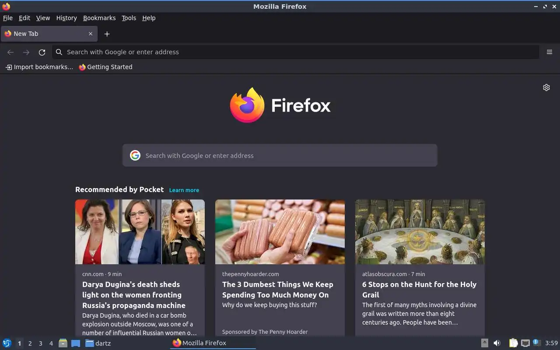Open the Lubuntu start menu icon
Viewport: 560px width, 350px height.
[x=7, y=343]
